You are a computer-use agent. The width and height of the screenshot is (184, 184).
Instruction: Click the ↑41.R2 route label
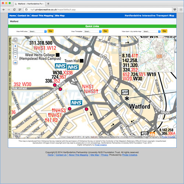tap(51, 120)
